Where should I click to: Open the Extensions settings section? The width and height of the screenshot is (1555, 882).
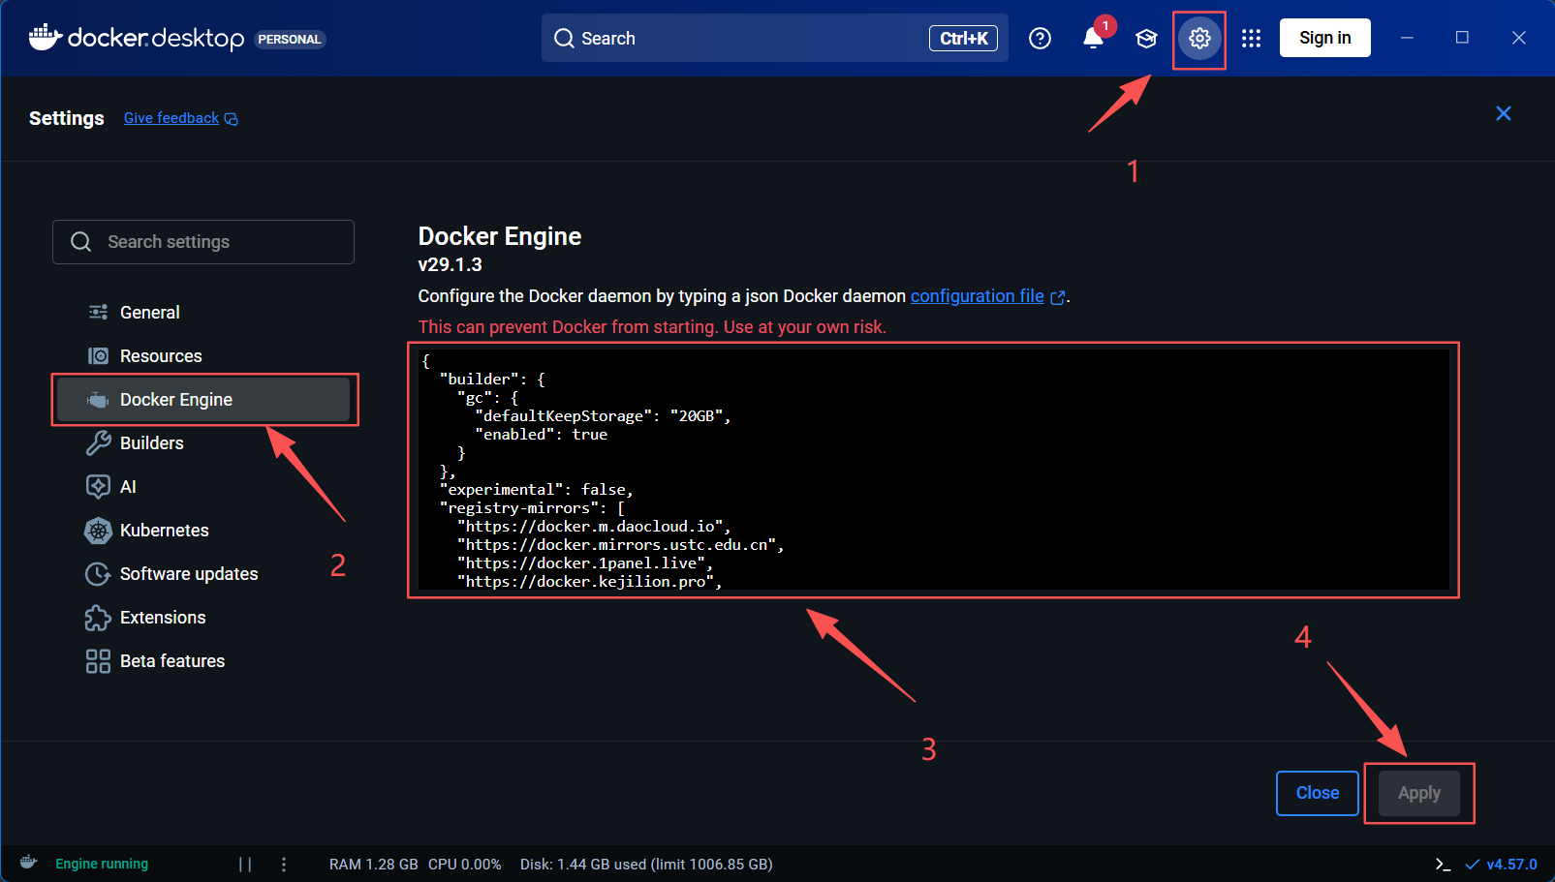(203, 617)
